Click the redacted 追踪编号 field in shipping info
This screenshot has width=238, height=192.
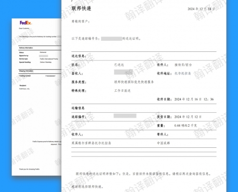pyautogui.click(x=125, y=116)
